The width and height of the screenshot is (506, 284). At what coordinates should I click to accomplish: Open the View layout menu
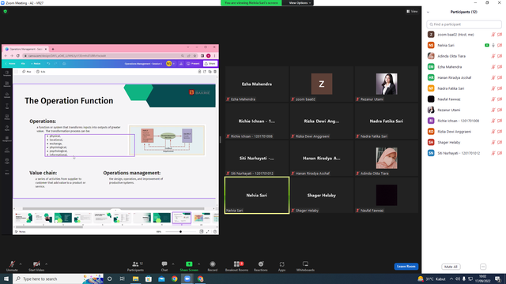(412, 11)
